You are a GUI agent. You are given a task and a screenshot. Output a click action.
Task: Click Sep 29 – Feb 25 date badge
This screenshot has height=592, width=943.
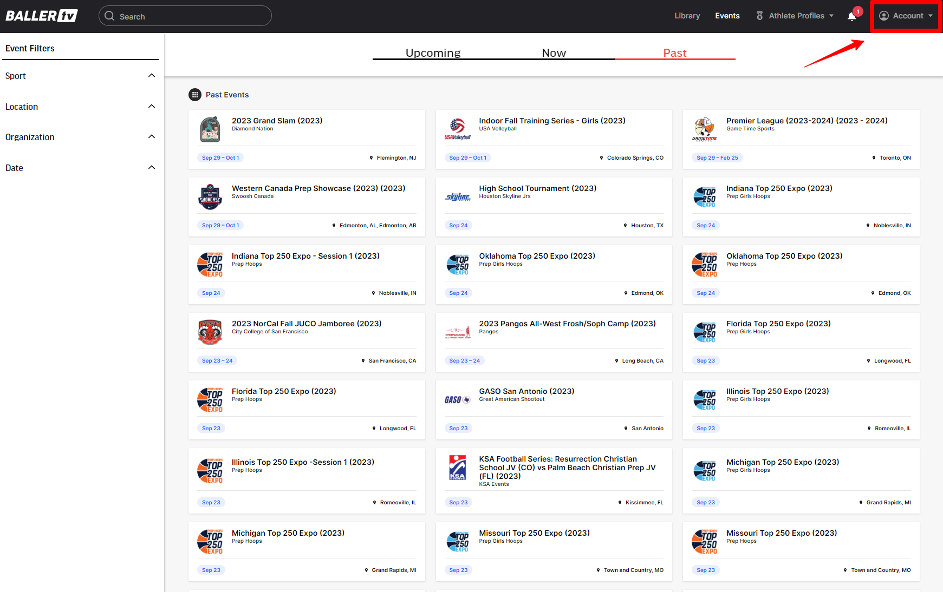click(x=717, y=158)
